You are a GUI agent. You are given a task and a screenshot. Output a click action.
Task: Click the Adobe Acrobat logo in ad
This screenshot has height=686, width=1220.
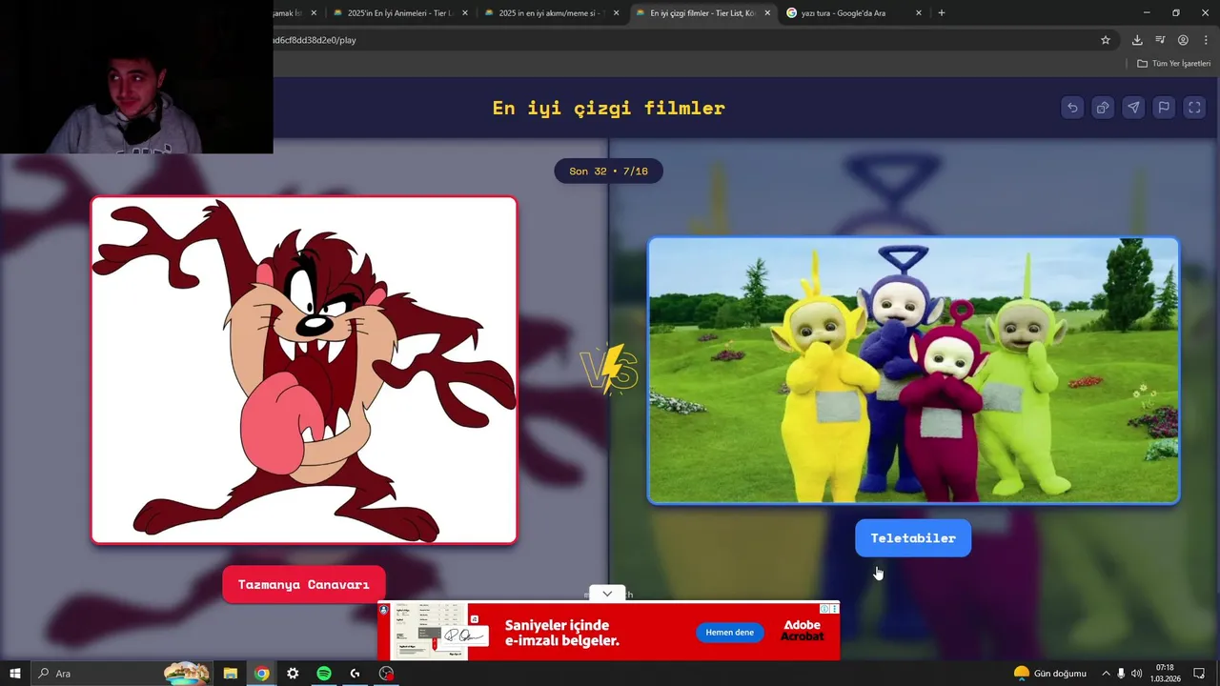tap(803, 631)
